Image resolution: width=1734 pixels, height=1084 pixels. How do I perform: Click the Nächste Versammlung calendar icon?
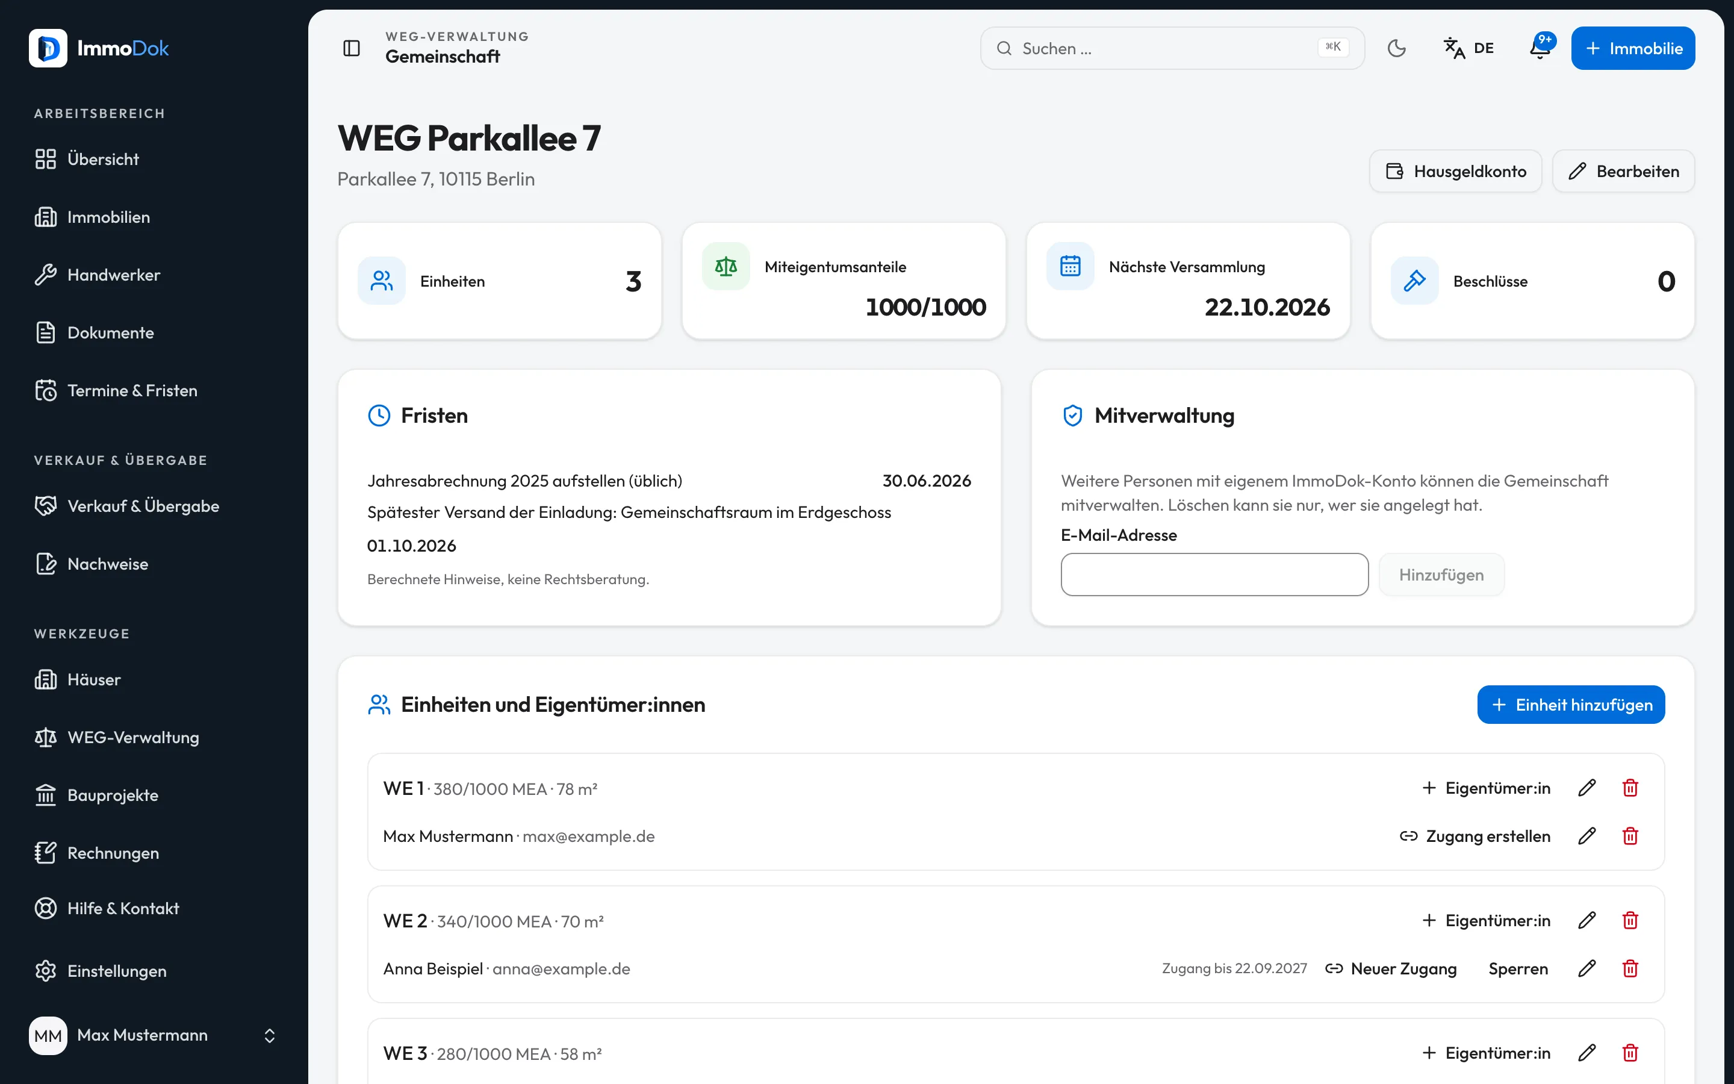1071,267
